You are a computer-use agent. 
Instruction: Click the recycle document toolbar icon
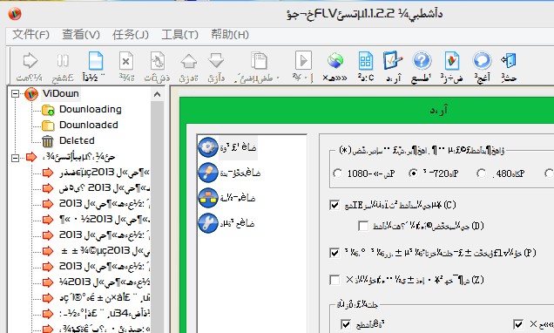click(x=157, y=61)
